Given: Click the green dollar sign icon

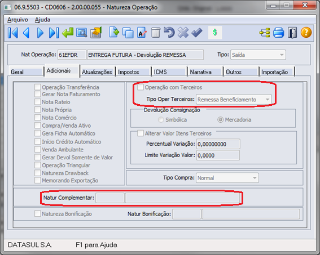Looking at the screenshot, I should (215, 33).
